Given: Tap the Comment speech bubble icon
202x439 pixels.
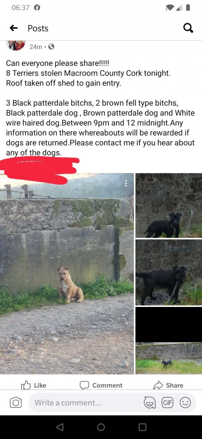Looking at the screenshot, I should click(84, 385).
